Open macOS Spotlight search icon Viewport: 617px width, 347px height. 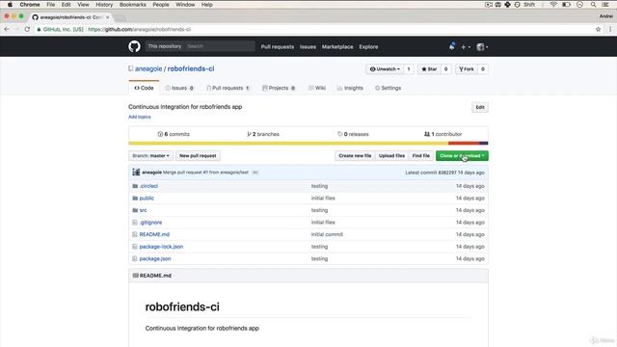point(594,5)
